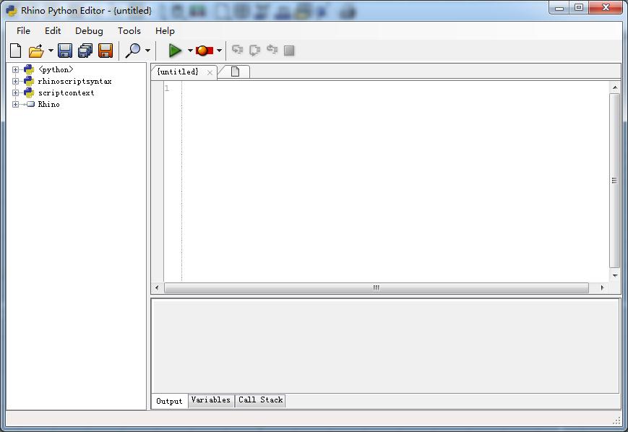The image size is (628, 432).
Task: Open a script with the folder icon
Action: [x=35, y=51]
